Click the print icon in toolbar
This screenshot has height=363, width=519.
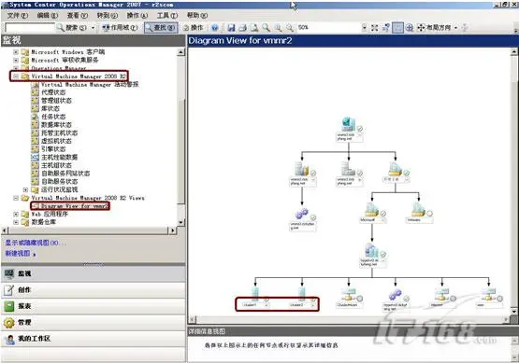pos(242,28)
